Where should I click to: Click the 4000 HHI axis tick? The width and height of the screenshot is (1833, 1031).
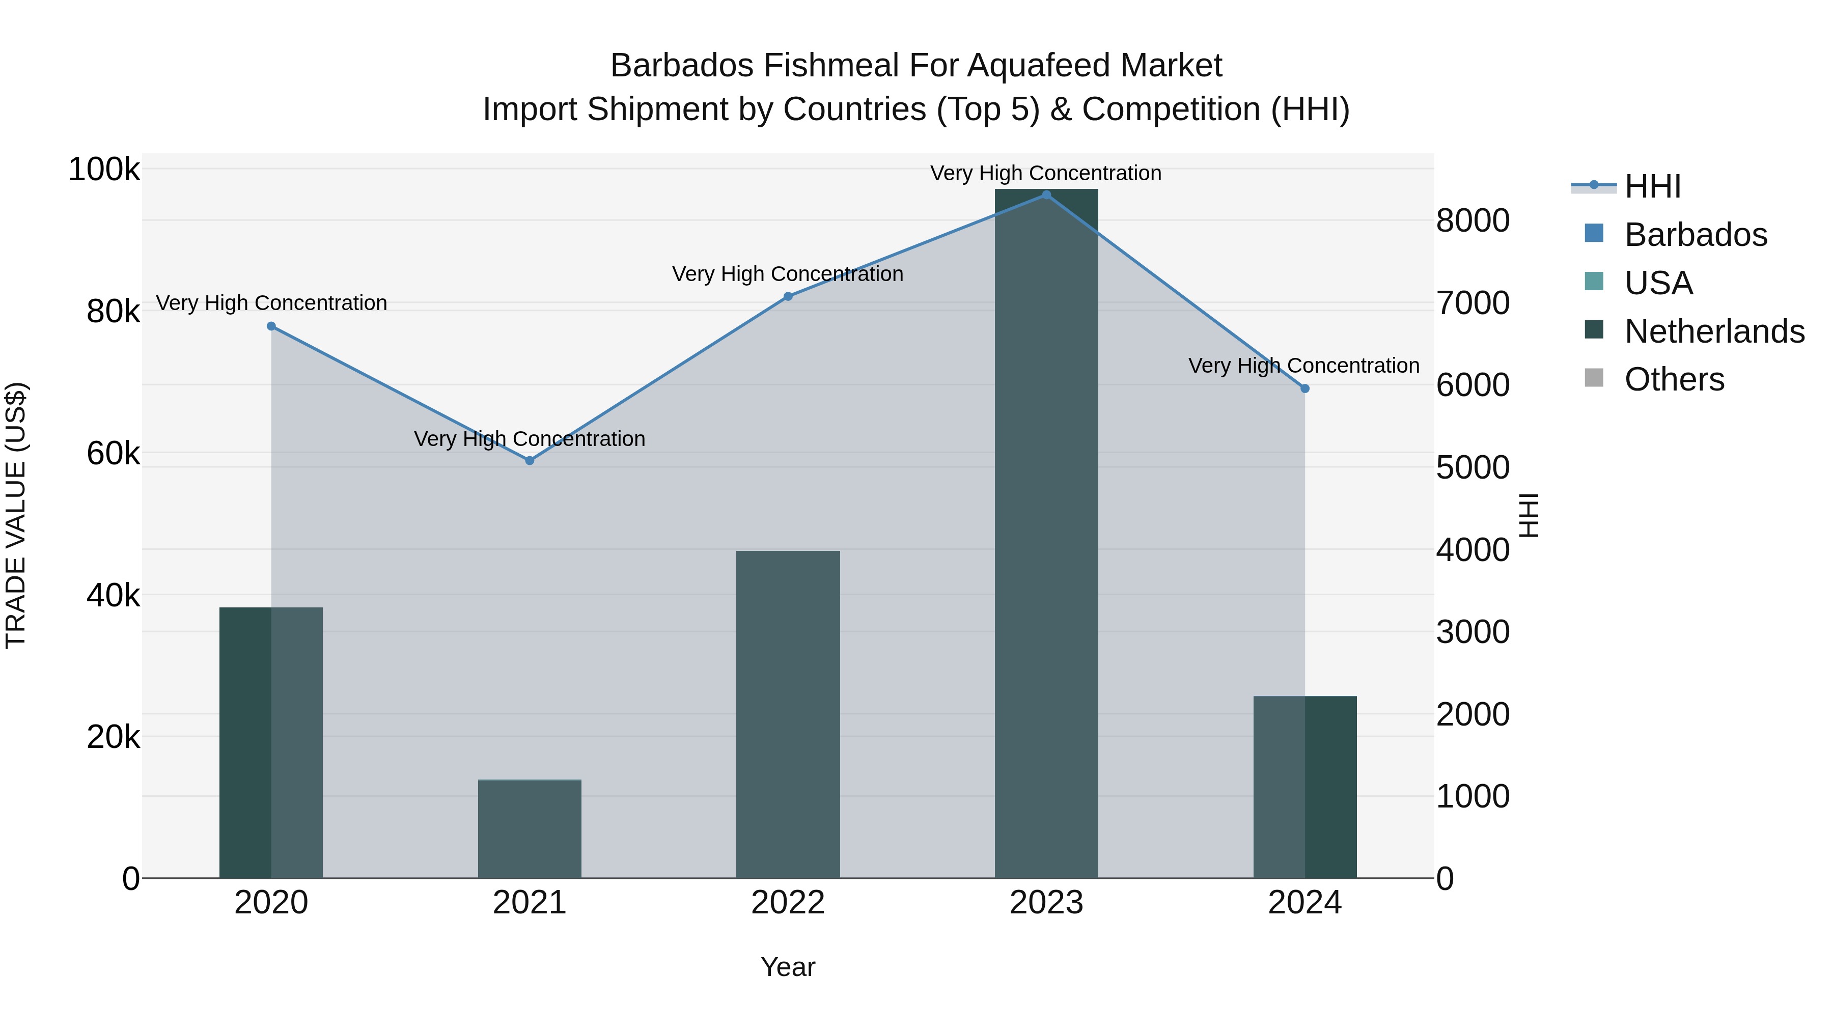[1473, 550]
